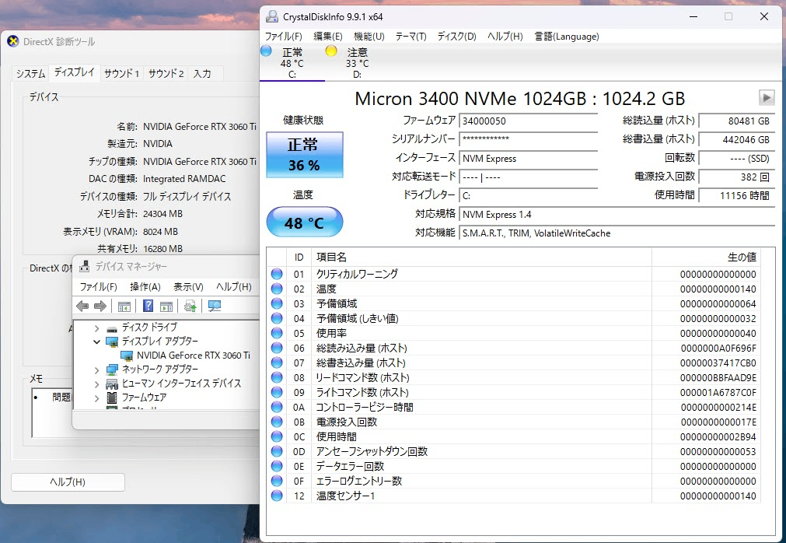Click status circle for アンセーフシャットダウン回数 row
The width and height of the screenshot is (786, 543).
[x=277, y=451]
